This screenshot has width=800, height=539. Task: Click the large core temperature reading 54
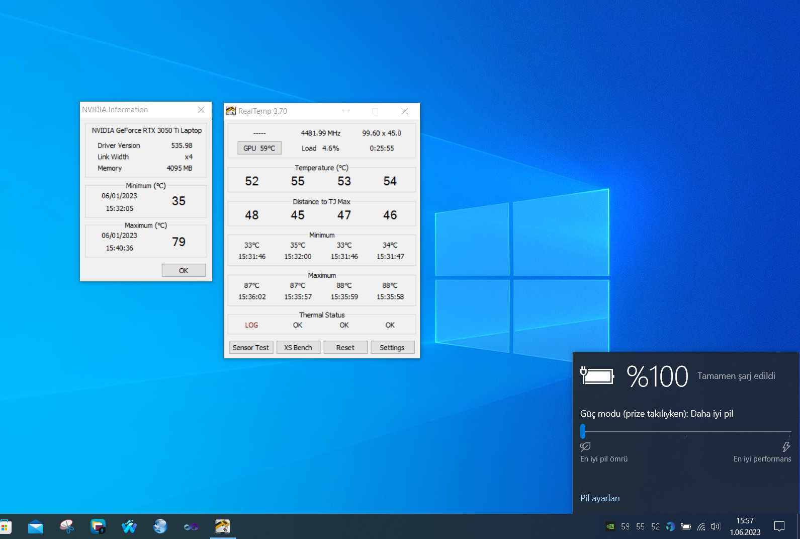tap(390, 181)
